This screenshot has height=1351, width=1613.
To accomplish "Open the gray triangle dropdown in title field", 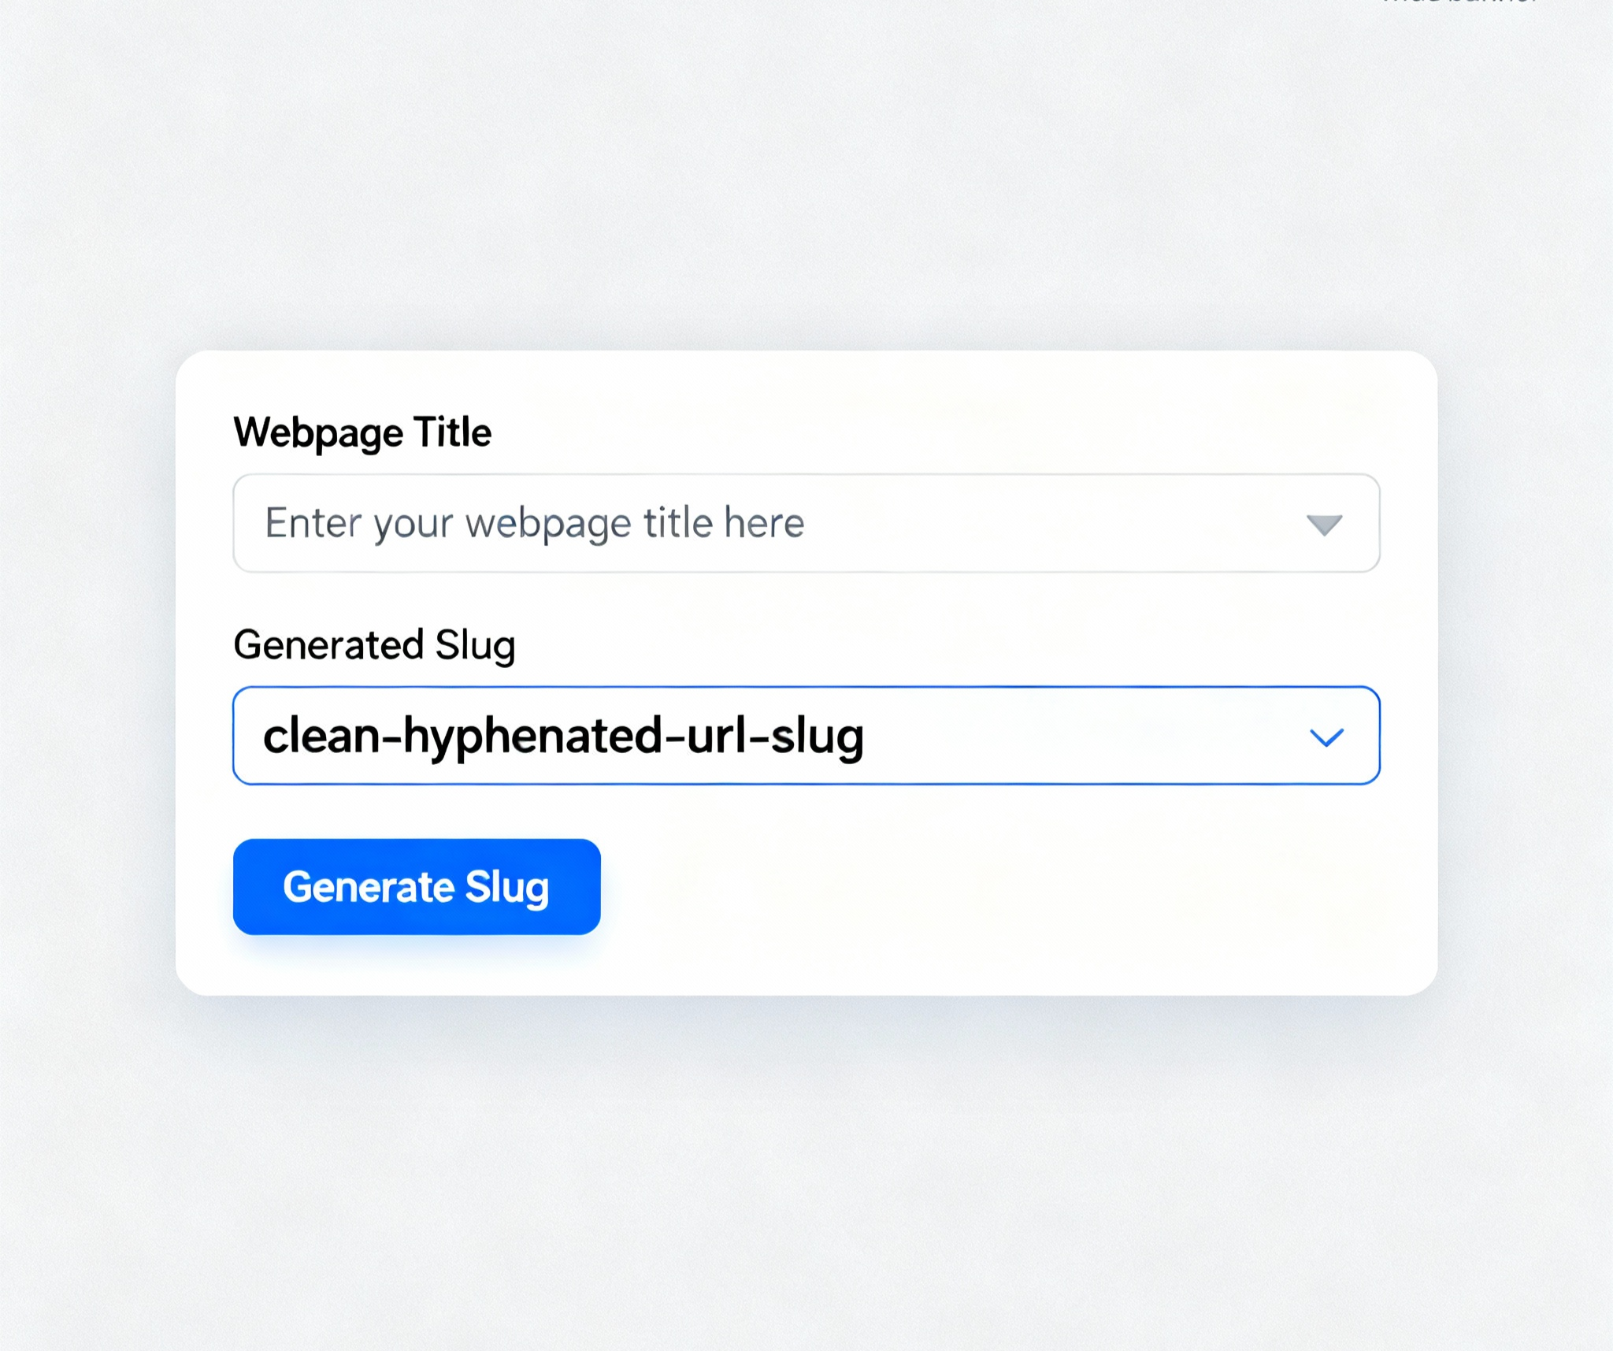I will (1324, 525).
